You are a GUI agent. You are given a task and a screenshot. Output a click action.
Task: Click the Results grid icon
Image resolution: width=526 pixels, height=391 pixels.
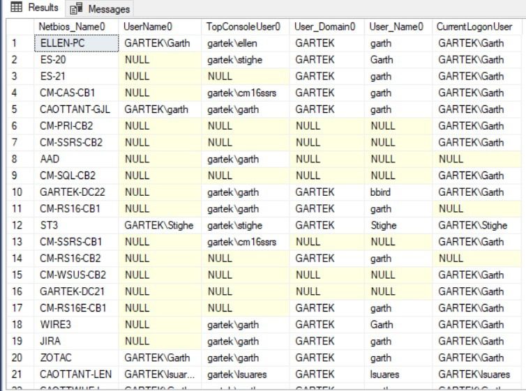click(x=17, y=8)
